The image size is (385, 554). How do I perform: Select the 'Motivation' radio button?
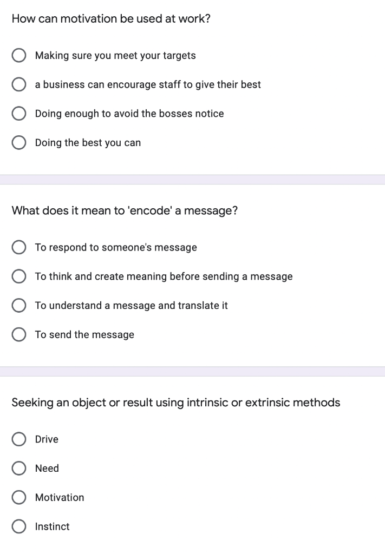click(x=19, y=497)
